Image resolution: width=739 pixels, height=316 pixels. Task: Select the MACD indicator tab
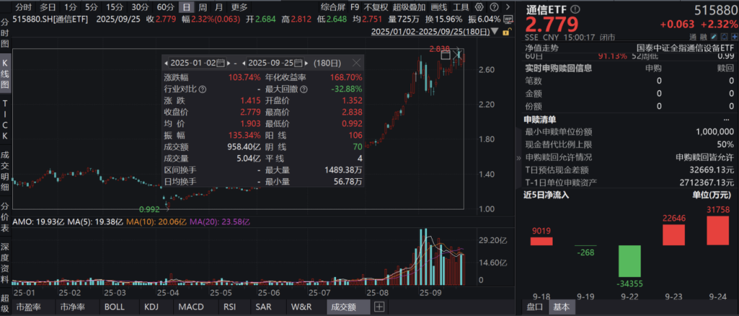point(190,306)
